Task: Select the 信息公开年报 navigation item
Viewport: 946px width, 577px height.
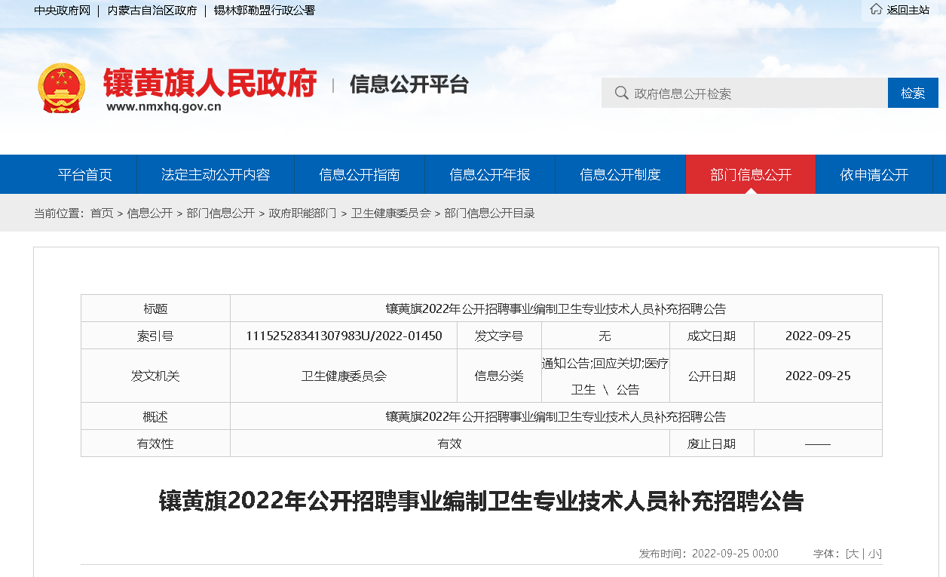Action: point(489,174)
